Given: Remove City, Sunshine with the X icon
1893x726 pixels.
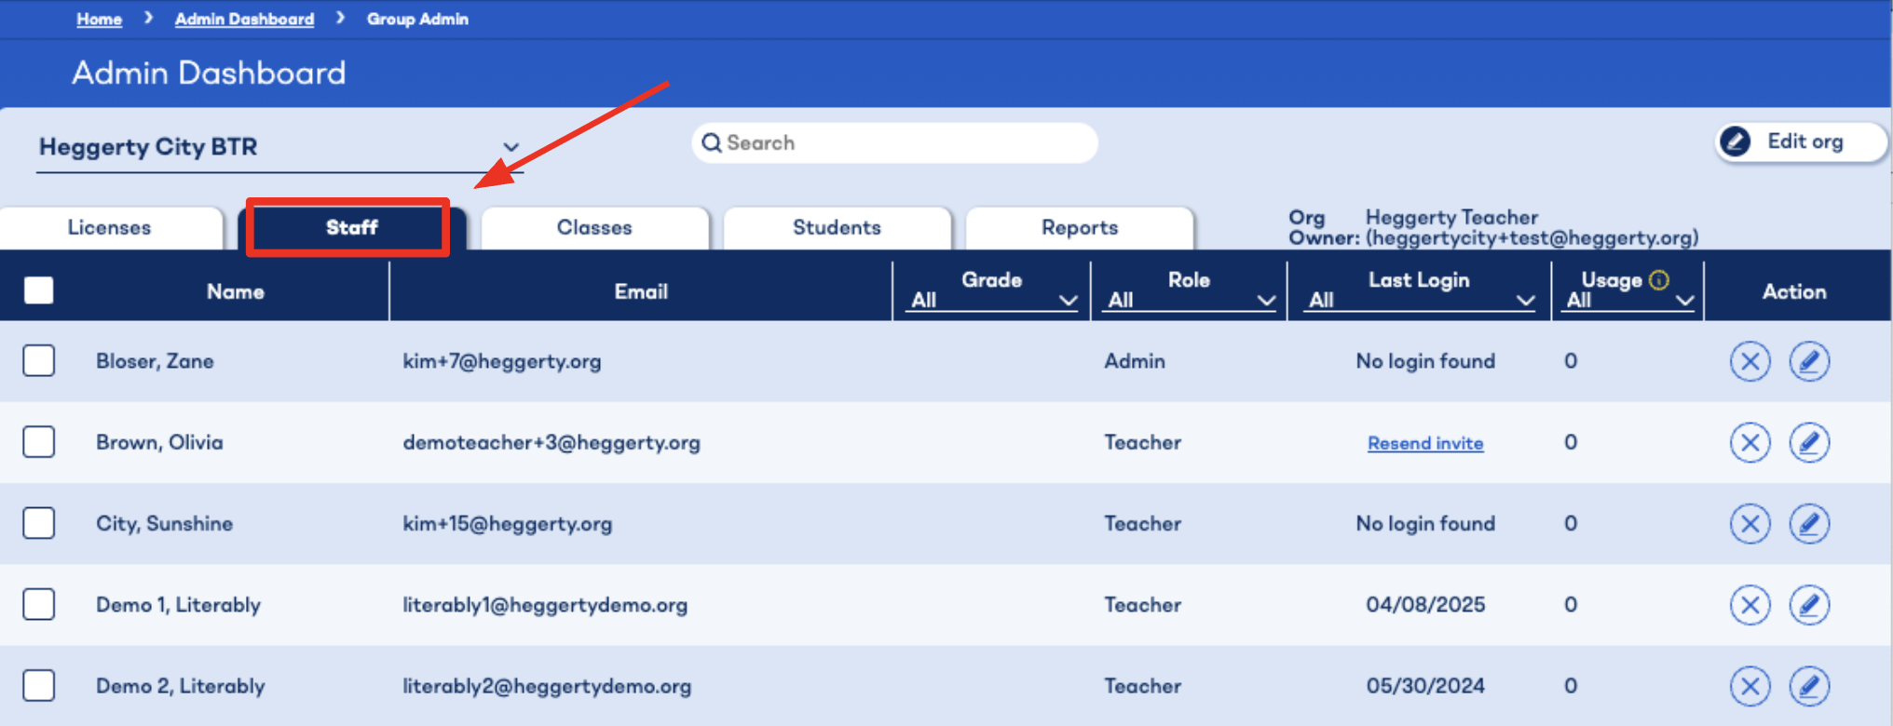Looking at the screenshot, I should click(1750, 523).
